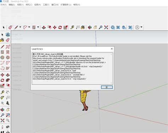The height and width of the screenshot is (133, 168).
Task: Activate Push/Pull tool in top toolbar
Action: click(44, 28)
